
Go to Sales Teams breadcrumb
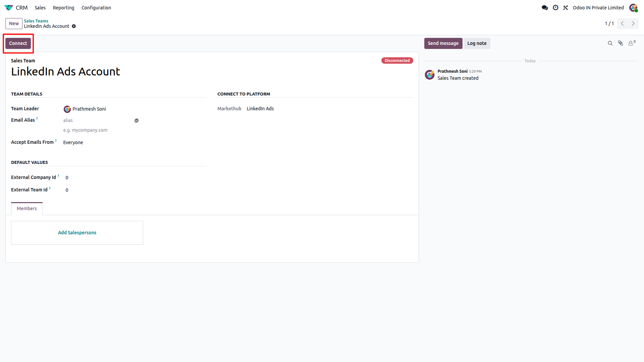(x=36, y=21)
